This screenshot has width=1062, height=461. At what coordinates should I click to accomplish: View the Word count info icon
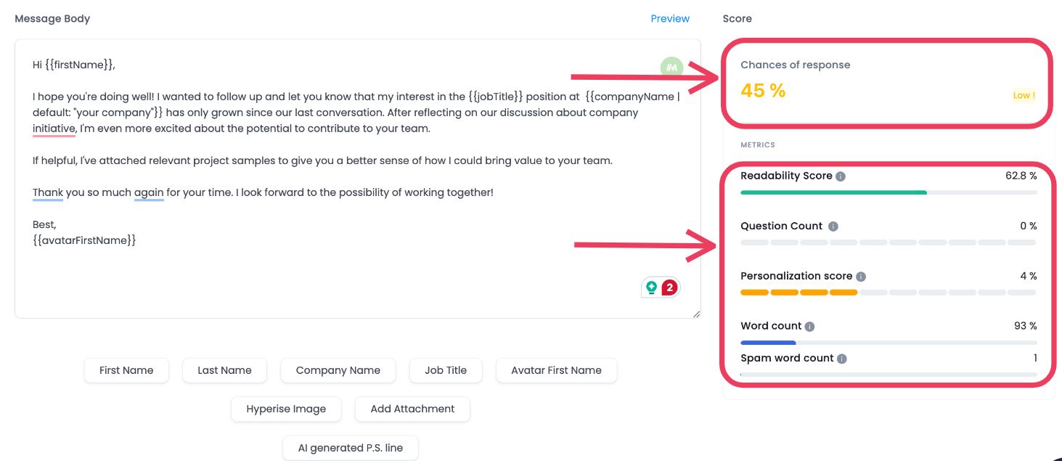[810, 326]
